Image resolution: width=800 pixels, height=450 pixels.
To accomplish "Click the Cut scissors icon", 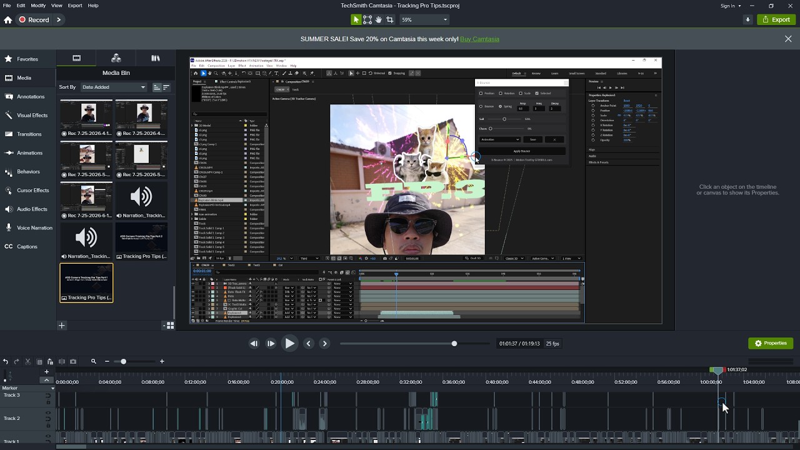I will click(x=28, y=361).
